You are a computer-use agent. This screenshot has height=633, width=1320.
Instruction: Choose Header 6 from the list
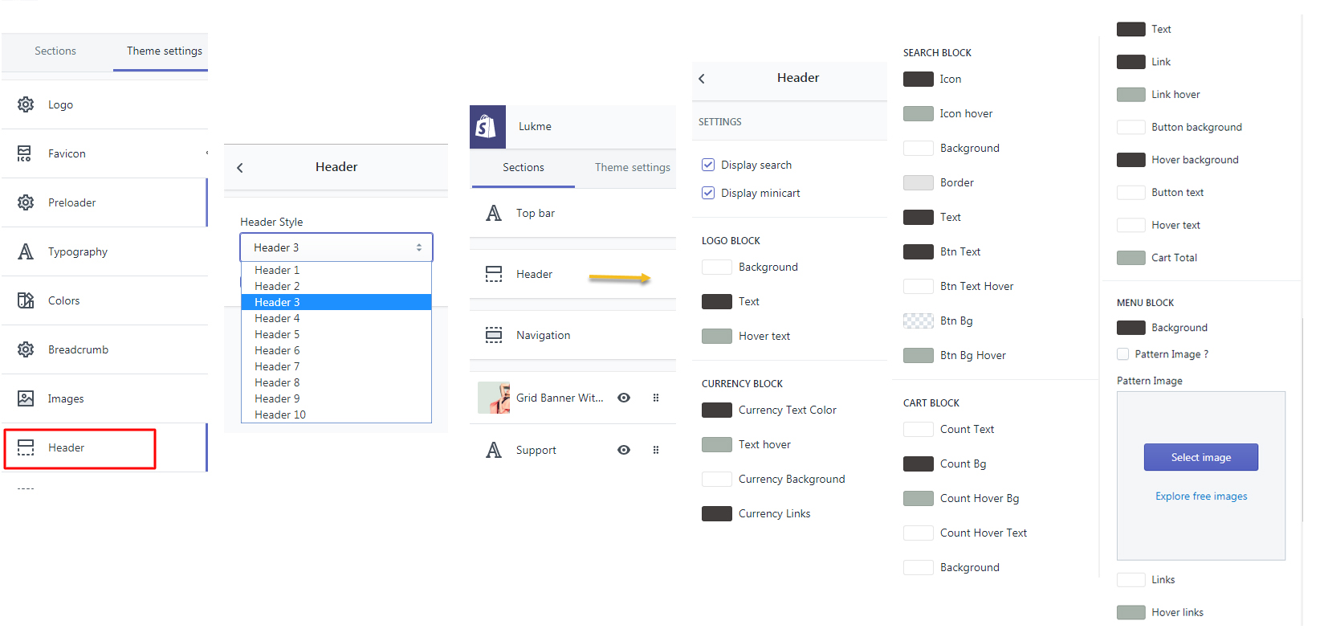[x=336, y=350]
